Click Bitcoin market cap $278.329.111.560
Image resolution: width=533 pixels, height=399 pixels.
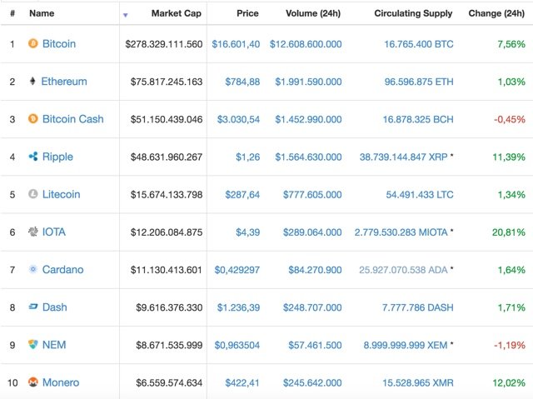[163, 44]
